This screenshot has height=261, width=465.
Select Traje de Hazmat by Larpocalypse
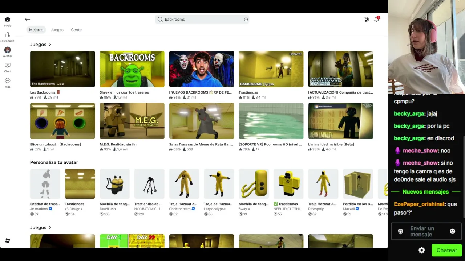pyautogui.click(x=219, y=184)
